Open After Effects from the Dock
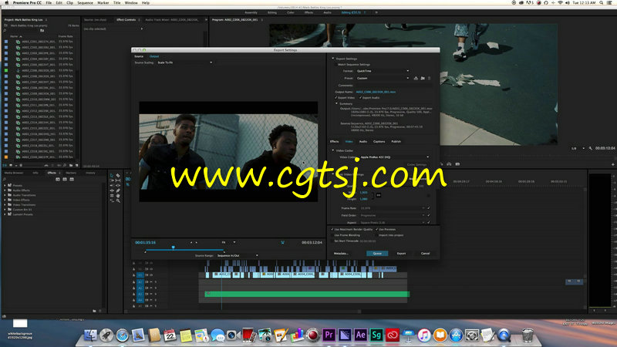 (360, 335)
